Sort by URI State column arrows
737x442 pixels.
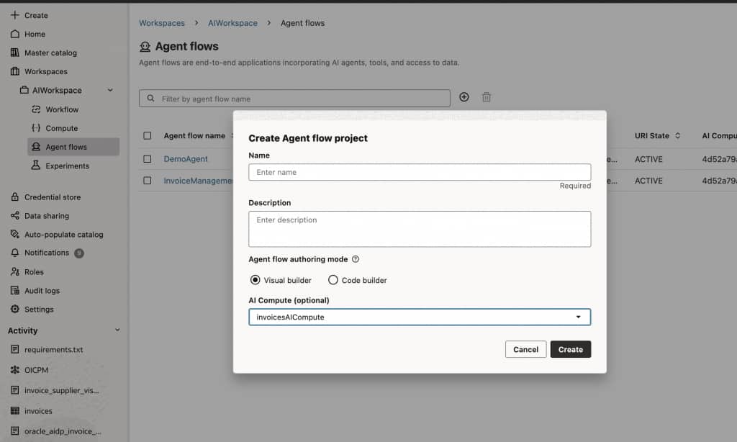tap(677, 135)
